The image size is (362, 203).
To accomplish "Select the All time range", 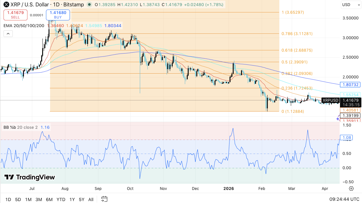I will coord(91,199).
